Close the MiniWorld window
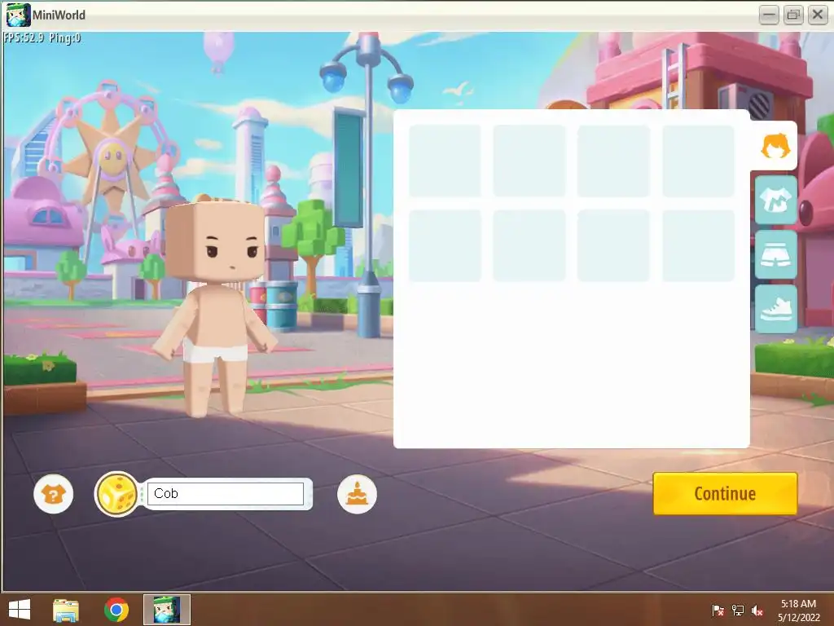The image size is (834, 626). [818, 15]
